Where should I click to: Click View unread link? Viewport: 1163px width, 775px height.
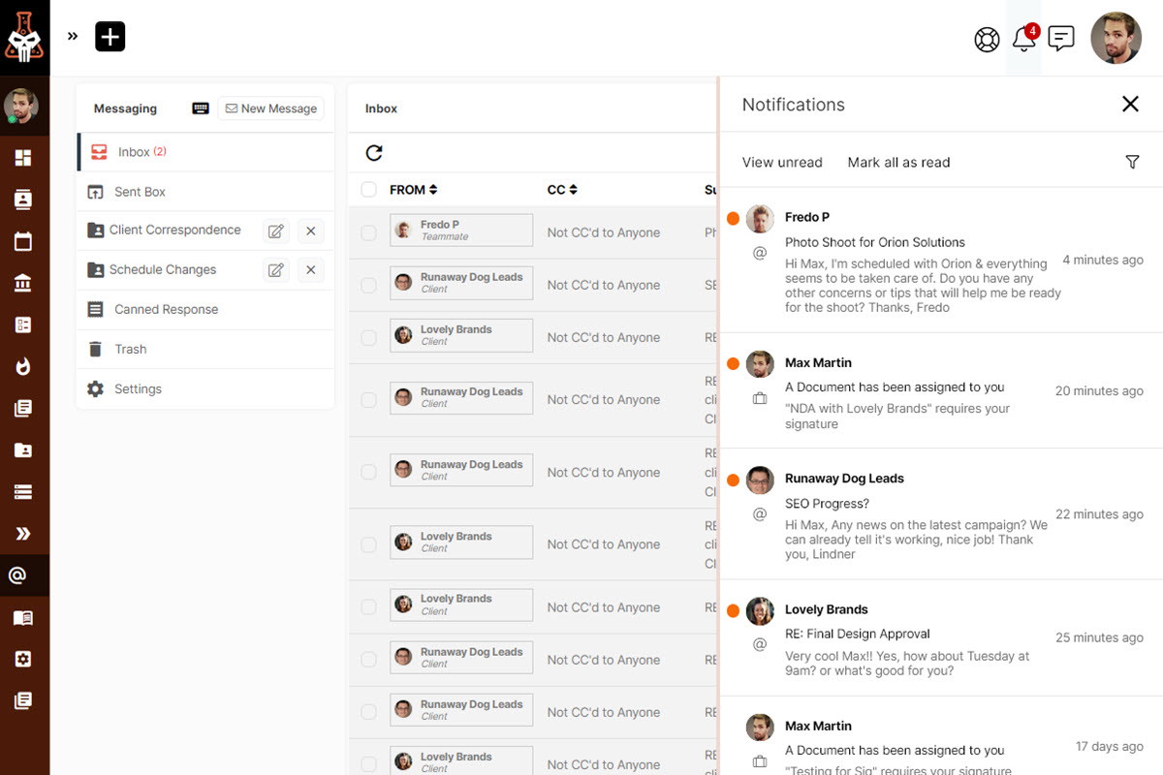[x=782, y=163]
